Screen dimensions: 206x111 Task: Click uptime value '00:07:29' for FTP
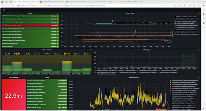[x=64, y=89]
